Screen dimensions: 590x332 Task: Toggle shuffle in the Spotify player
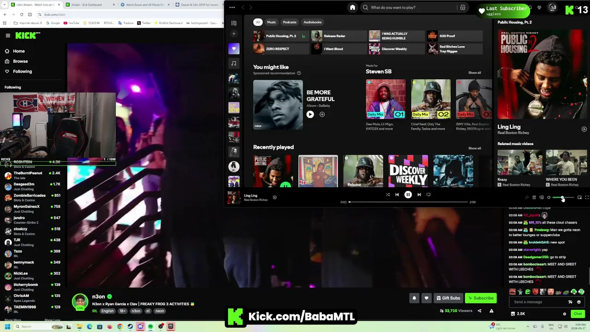coord(388,195)
